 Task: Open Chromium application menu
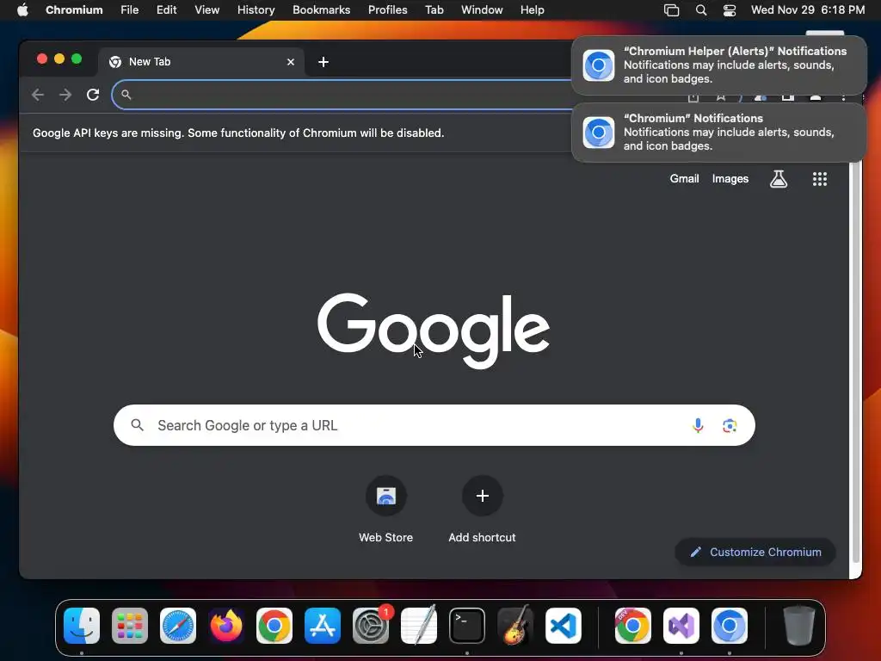74,10
